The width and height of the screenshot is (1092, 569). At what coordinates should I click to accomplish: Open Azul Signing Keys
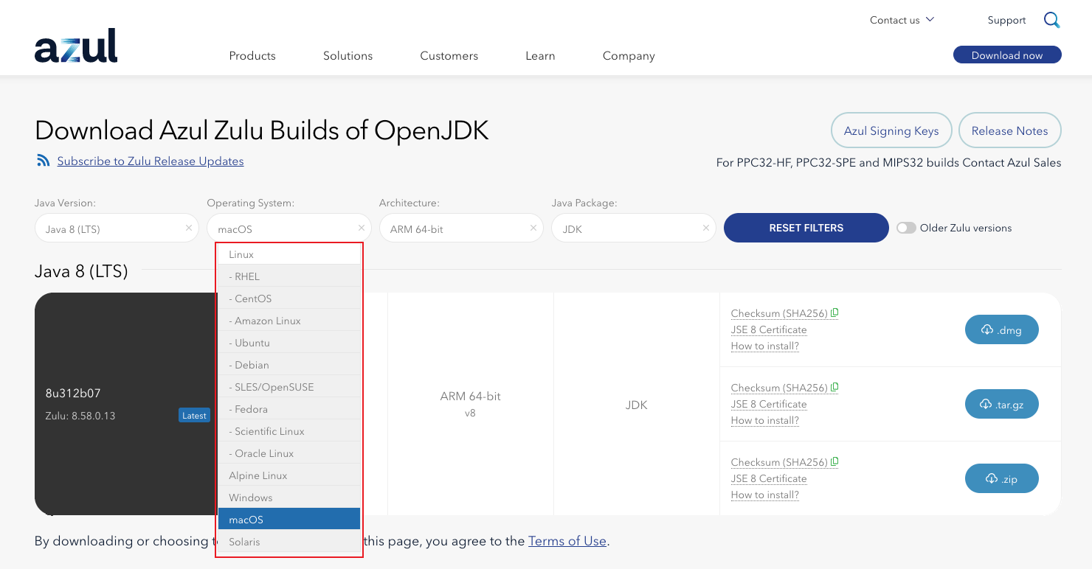click(891, 131)
